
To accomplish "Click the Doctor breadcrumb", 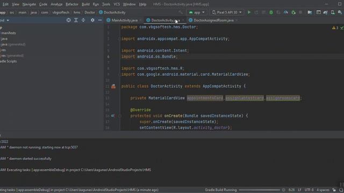I will (90, 12).
